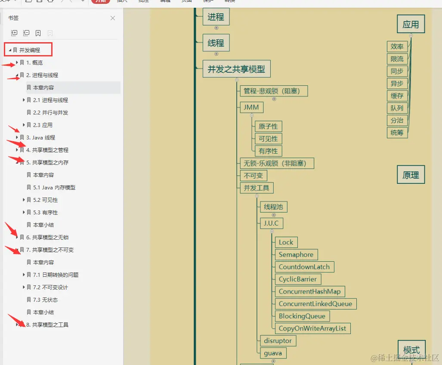This screenshot has height=365, width=442.
Task: Expand the 2.1 进程与线程 bookmark
Action: coord(24,100)
